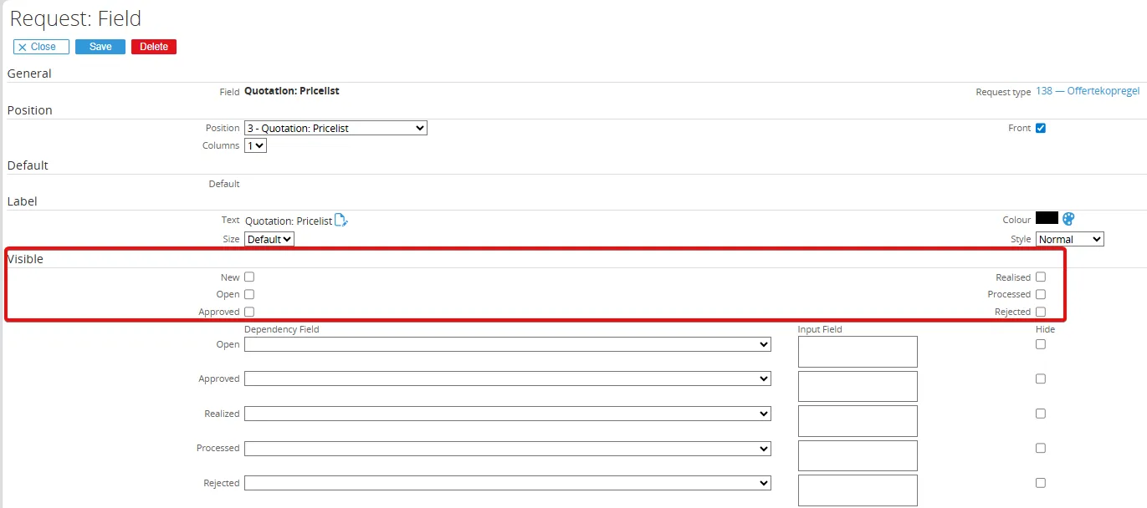This screenshot has width=1147, height=508.
Task: Click the Approved row input field box
Action: tap(858, 386)
